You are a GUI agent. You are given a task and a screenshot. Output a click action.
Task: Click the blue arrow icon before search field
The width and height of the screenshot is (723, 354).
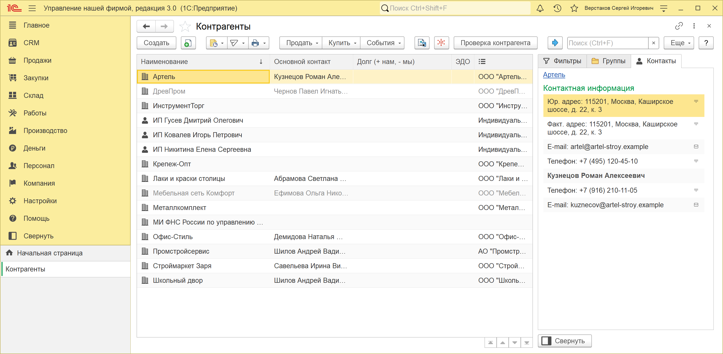[x=555, y=43]
